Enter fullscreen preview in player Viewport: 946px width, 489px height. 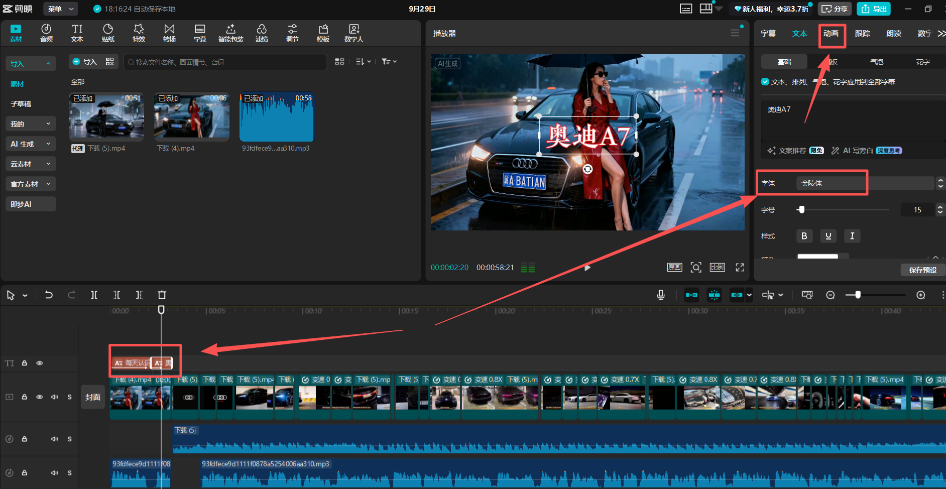coord(740,268)
